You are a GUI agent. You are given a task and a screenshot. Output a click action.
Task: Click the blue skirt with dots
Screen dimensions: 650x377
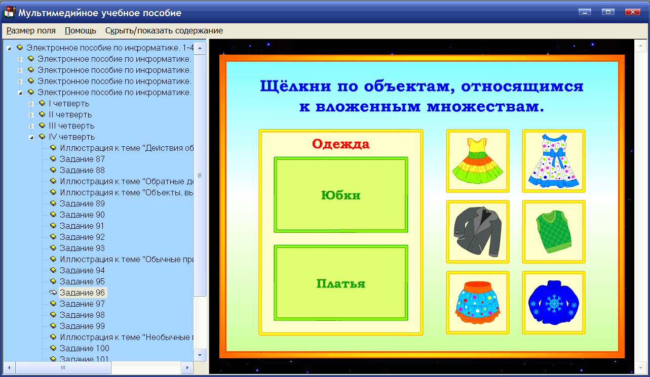pos(477,302)
